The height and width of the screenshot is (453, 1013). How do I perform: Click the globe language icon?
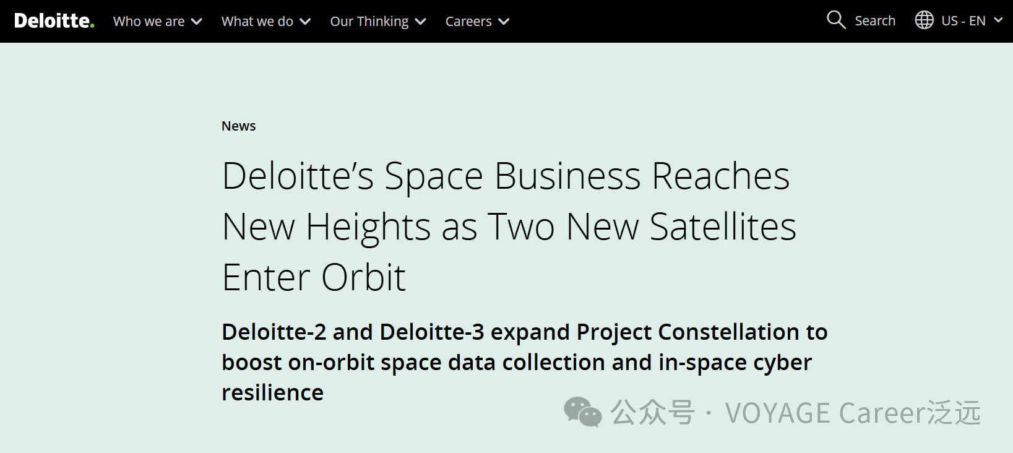coord(924,20)
